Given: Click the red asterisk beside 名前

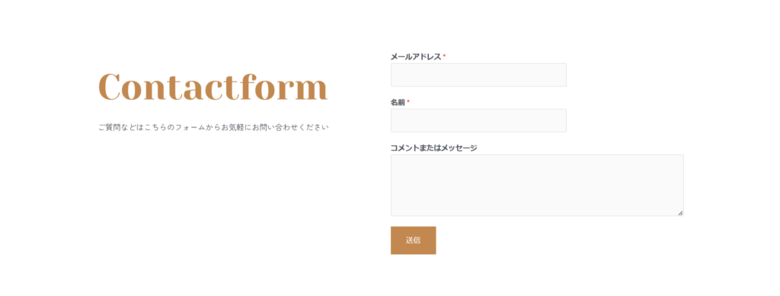Looking at the screenshot, I should [408, 101].
